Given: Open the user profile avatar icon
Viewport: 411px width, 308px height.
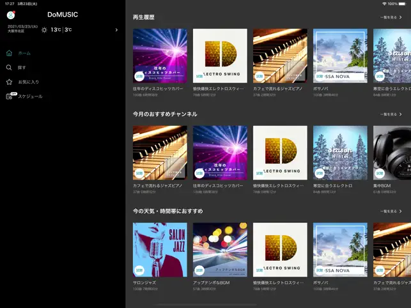Looking at the screenshot, I should (x=11, y=15).
